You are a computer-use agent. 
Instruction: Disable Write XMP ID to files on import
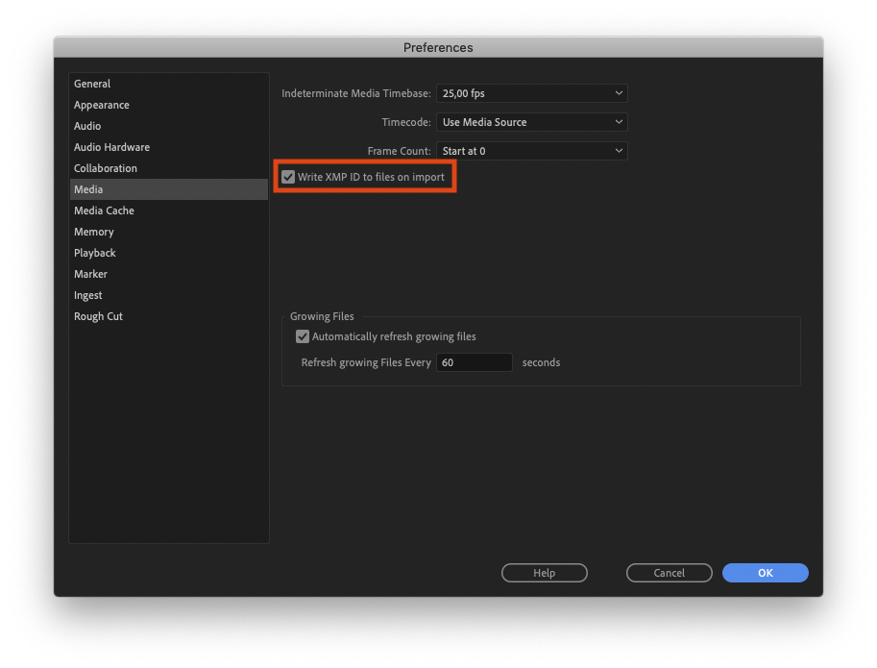tap(288, 178)
